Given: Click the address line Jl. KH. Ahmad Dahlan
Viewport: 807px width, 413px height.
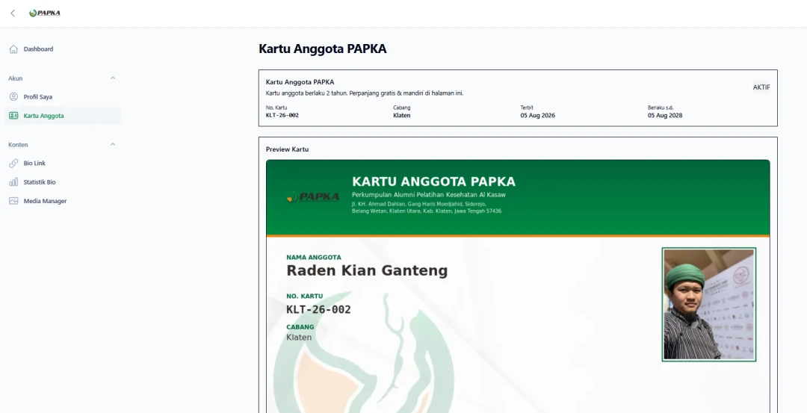Looking at the screenshot, I should (x=419, y=204).
